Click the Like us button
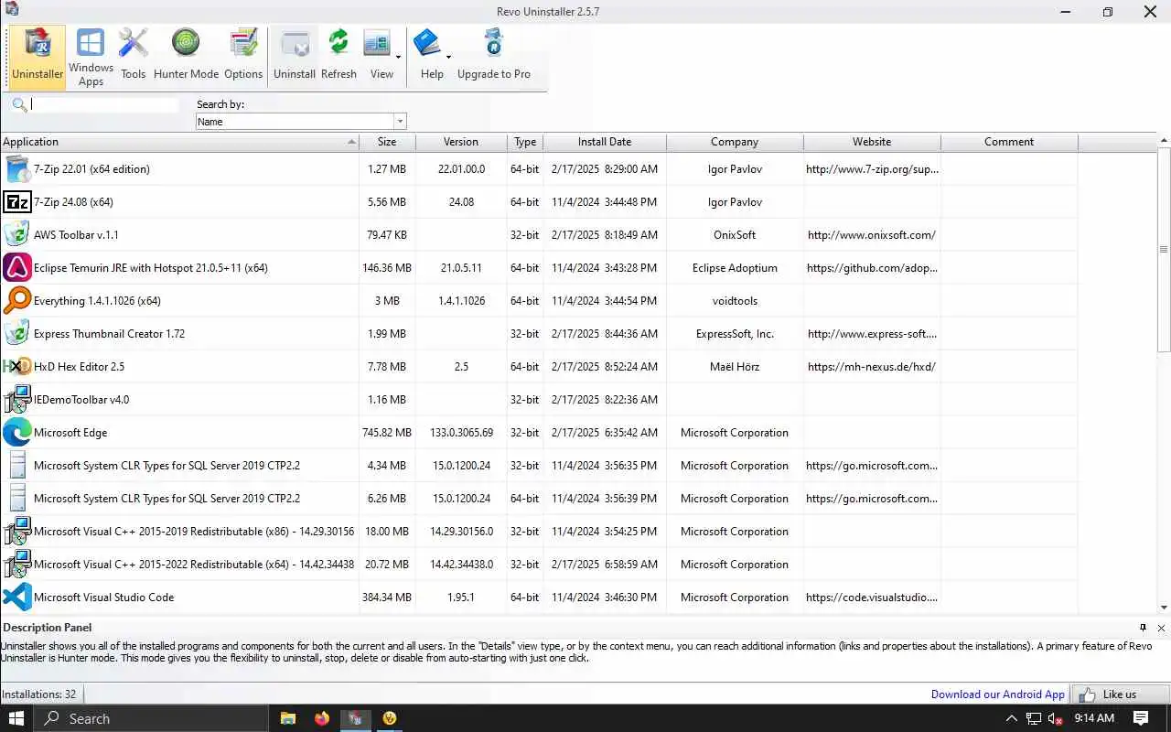The height and width of the screenshot is (732, 1171). (1120, 694)
